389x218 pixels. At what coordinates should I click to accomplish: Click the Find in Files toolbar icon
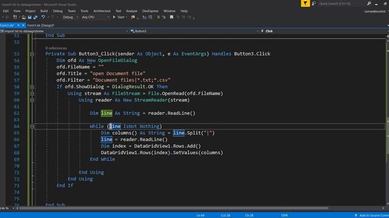tap(133, 18)
